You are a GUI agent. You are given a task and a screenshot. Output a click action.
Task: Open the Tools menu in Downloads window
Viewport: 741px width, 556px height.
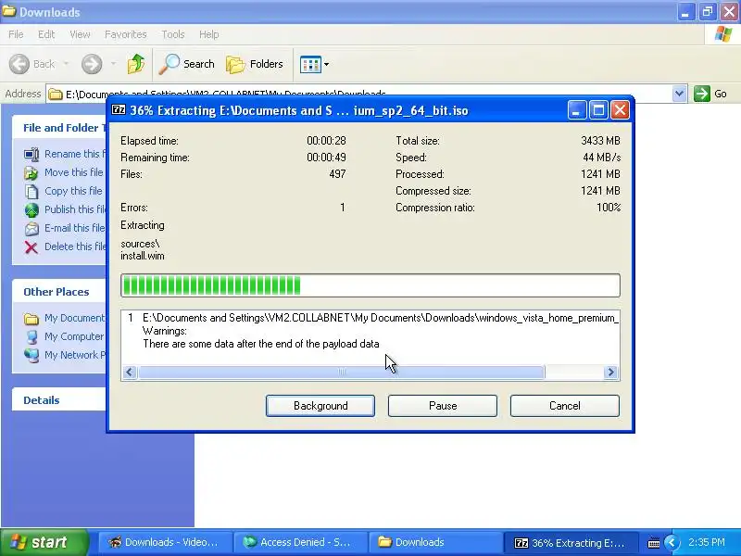(173, 34)
